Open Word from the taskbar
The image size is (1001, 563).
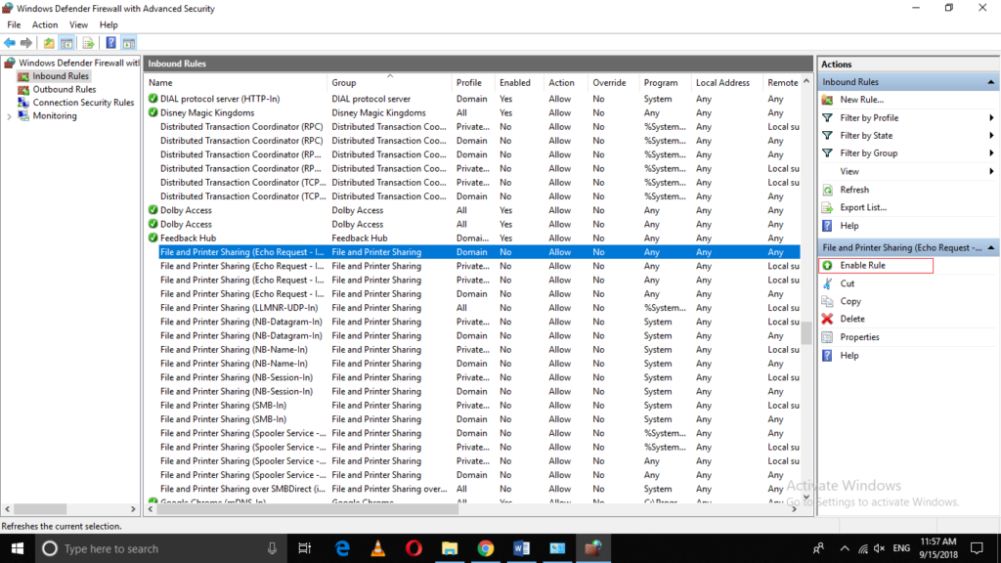pyautogui.click(x=521, y=548)
